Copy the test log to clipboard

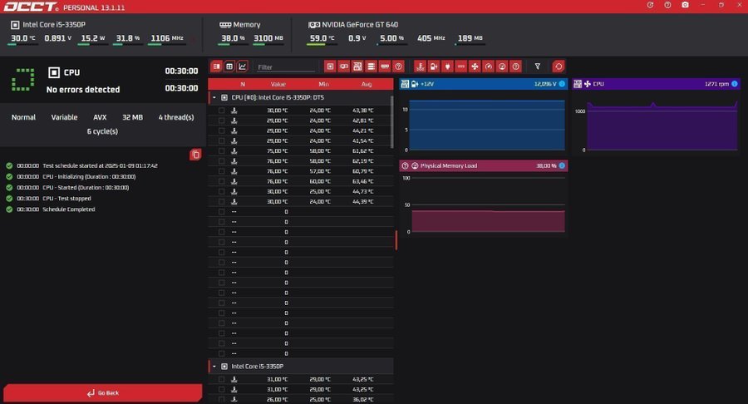[x=195, y=155]
